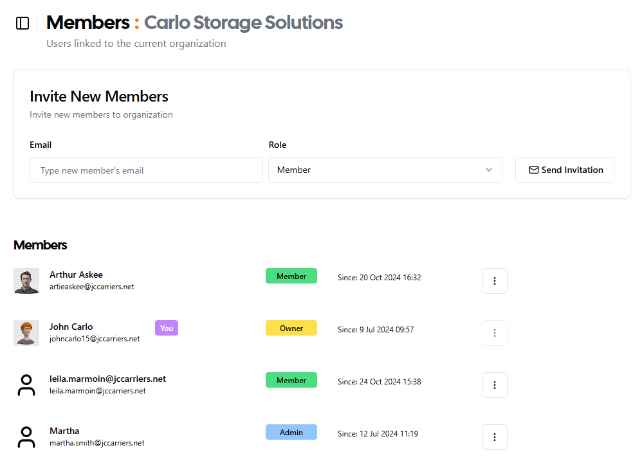
Task: Click the envelope icon in Send Invitation
Action: coord(533,170)
